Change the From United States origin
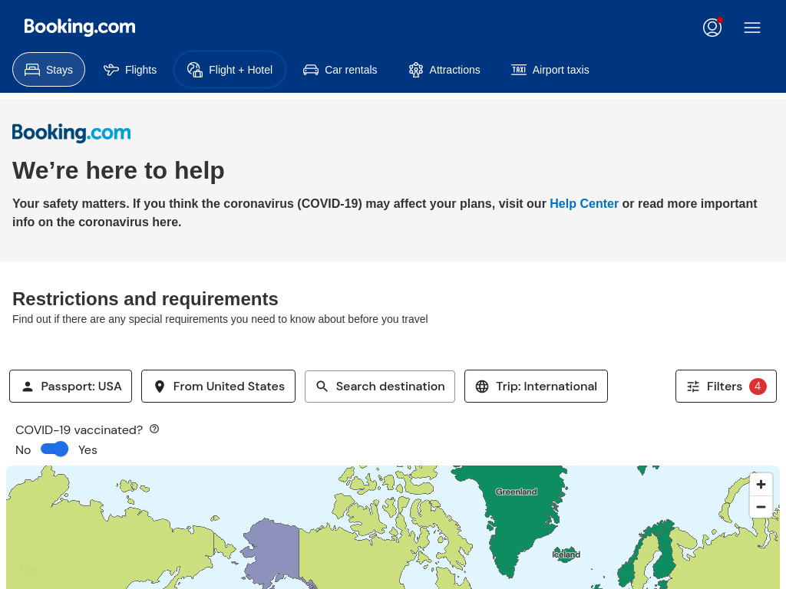The image size is (786, 589). 219,387
